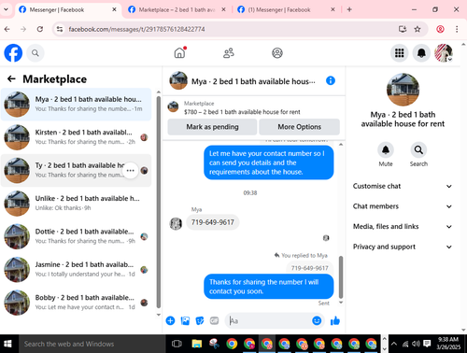Screen dimensions: 467x353
Task: Open the volume icon in system tray
Action: [x=416, y=344]
